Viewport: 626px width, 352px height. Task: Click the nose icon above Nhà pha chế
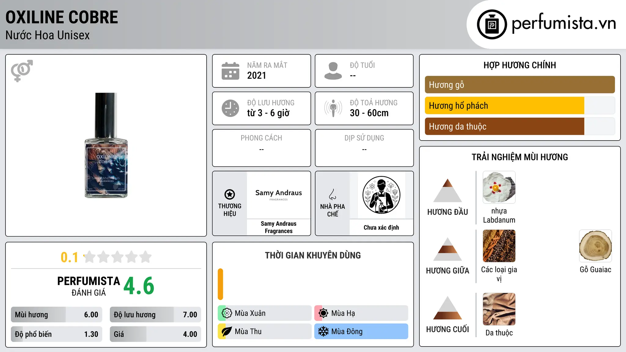333,194
